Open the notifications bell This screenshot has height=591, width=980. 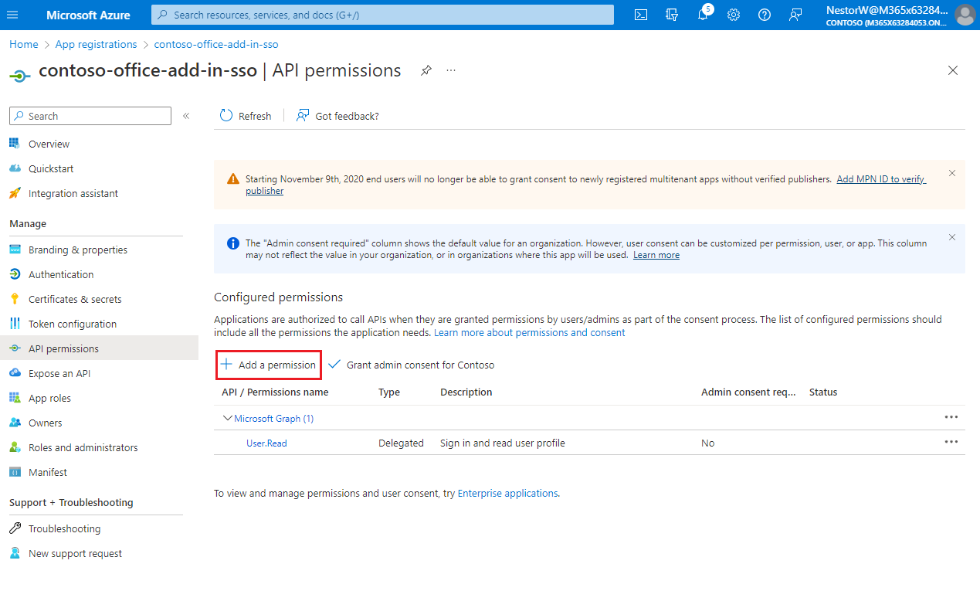pos(702,14)
